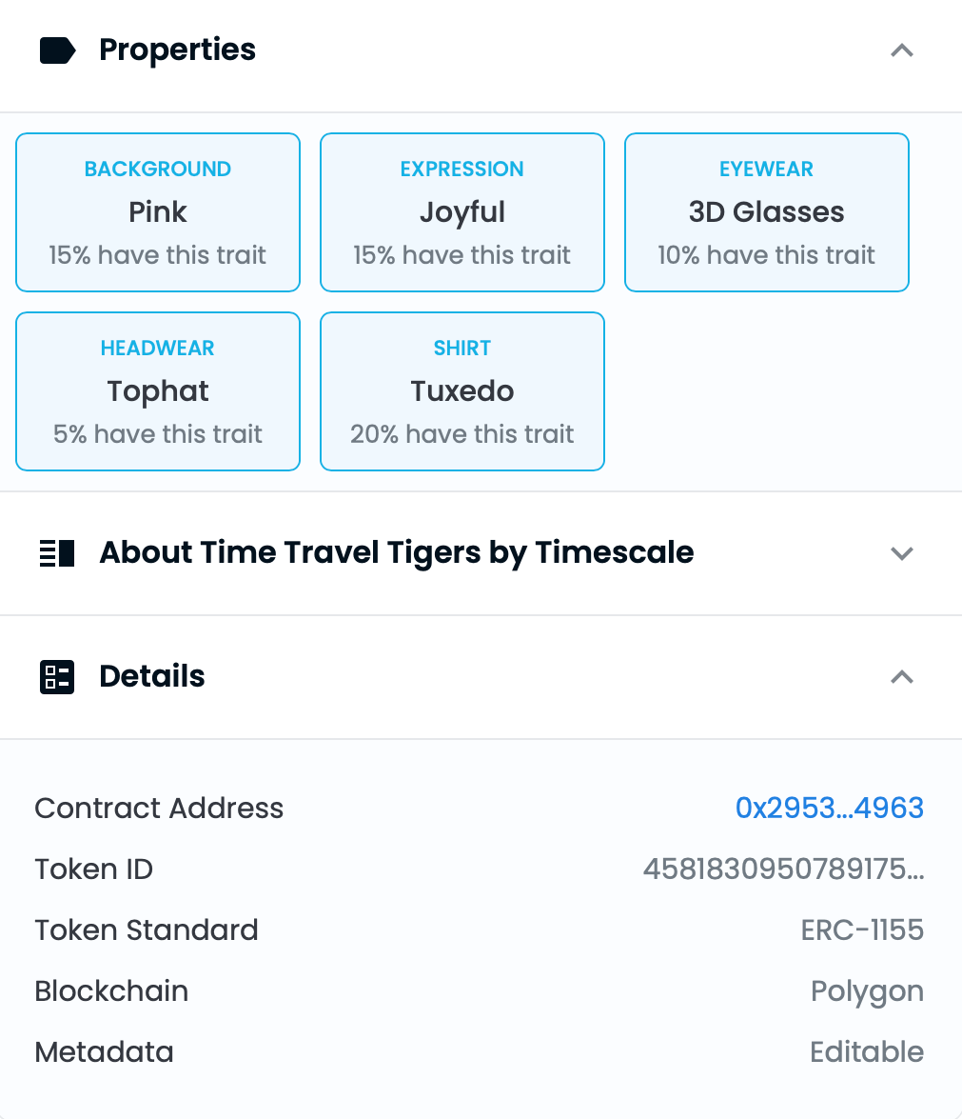Image resolution: width=962 pixels, height=1119 pixels.
Task: Click the Details section heading
Action: click(x=152, y=677)
